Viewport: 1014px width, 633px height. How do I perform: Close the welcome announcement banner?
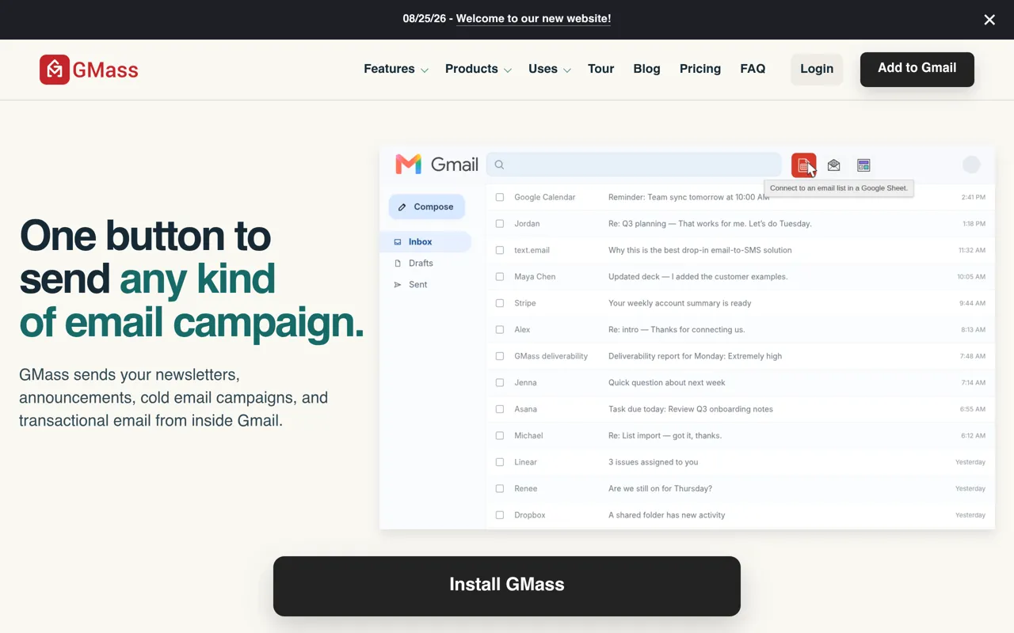tap(989, 20)
